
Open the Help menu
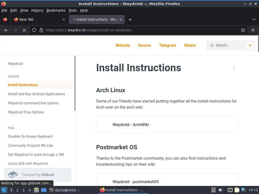(84, 10)
